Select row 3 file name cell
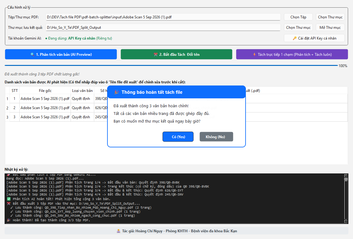The width and height of the screenshot is (353, 239). pyautogui.click(x=45, y=117)
